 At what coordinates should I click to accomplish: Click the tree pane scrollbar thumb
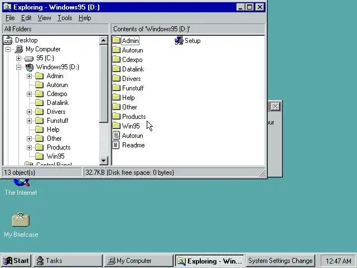pos(103,84)
